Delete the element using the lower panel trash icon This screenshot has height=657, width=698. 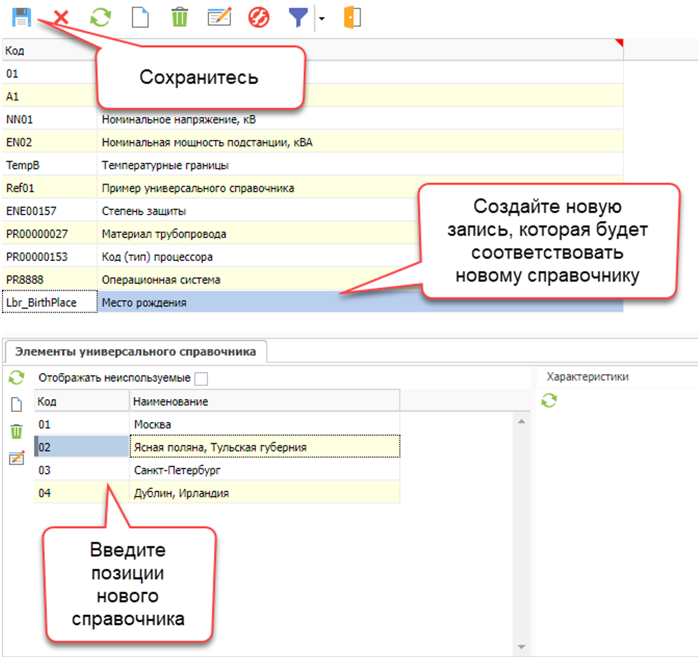tap(17, 432)
